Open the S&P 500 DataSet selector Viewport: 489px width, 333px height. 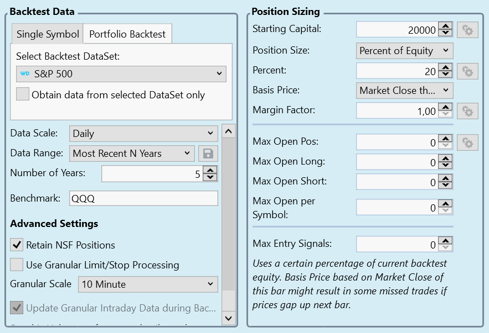pos(121,74)
